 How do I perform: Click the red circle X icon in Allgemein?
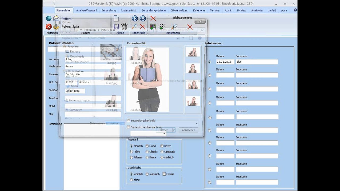(49, 27)
